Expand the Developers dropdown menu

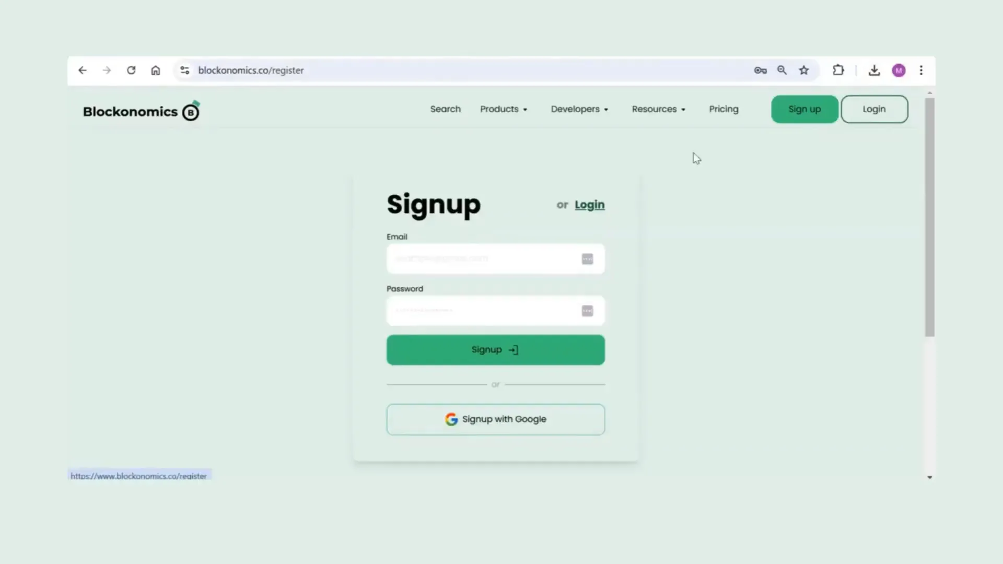pyautogui.click(x=579, y=109)
